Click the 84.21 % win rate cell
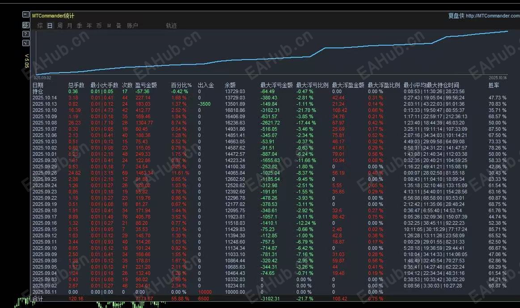This screenshot has height=308, width=520. point(498,279)
